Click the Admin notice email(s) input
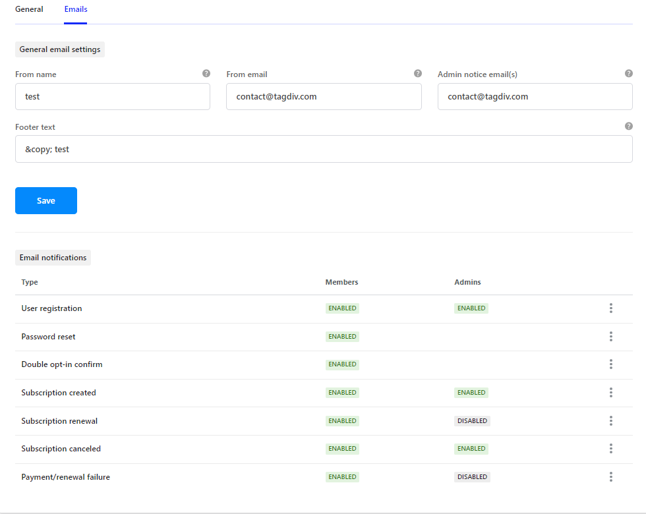 [535, 96]
